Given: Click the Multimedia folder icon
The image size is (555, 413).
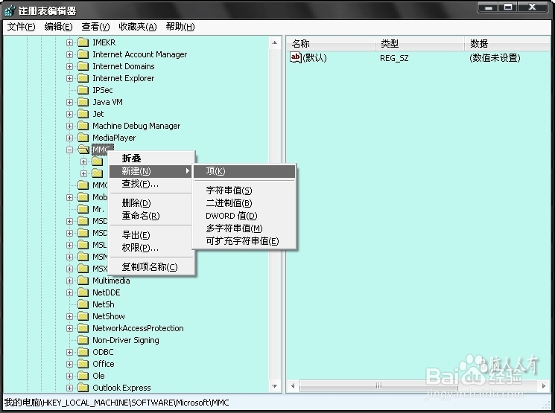Looking at the screenshot, I should point(83,281).
